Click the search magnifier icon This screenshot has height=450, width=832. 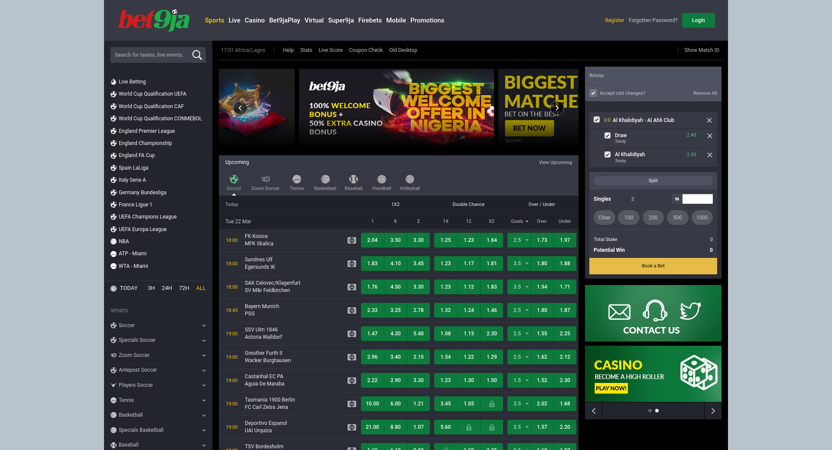pyautogui.click(x=197, y=55)
